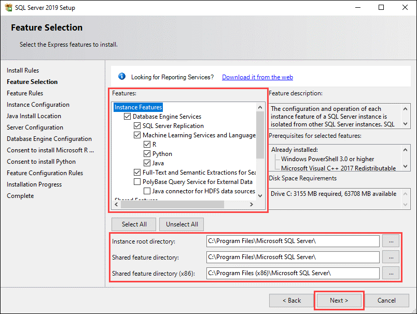Open browse dialog for shared feature directory (x86)
Screen dimensions: 417x314
tap(391, 273)
